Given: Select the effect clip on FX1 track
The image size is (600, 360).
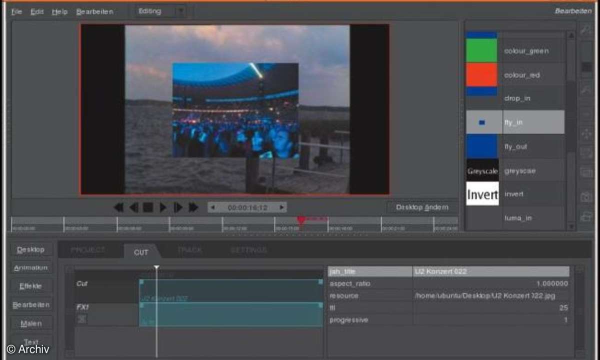Looking at the screenshot, I should pyautogui.click(x=231, y=315).
